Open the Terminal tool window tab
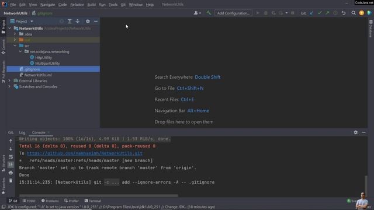Screen dimensions: 374x210 (x=93, y=201)
